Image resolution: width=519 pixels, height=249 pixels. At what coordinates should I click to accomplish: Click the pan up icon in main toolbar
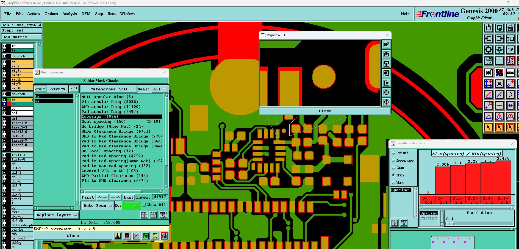click(489, 28)
